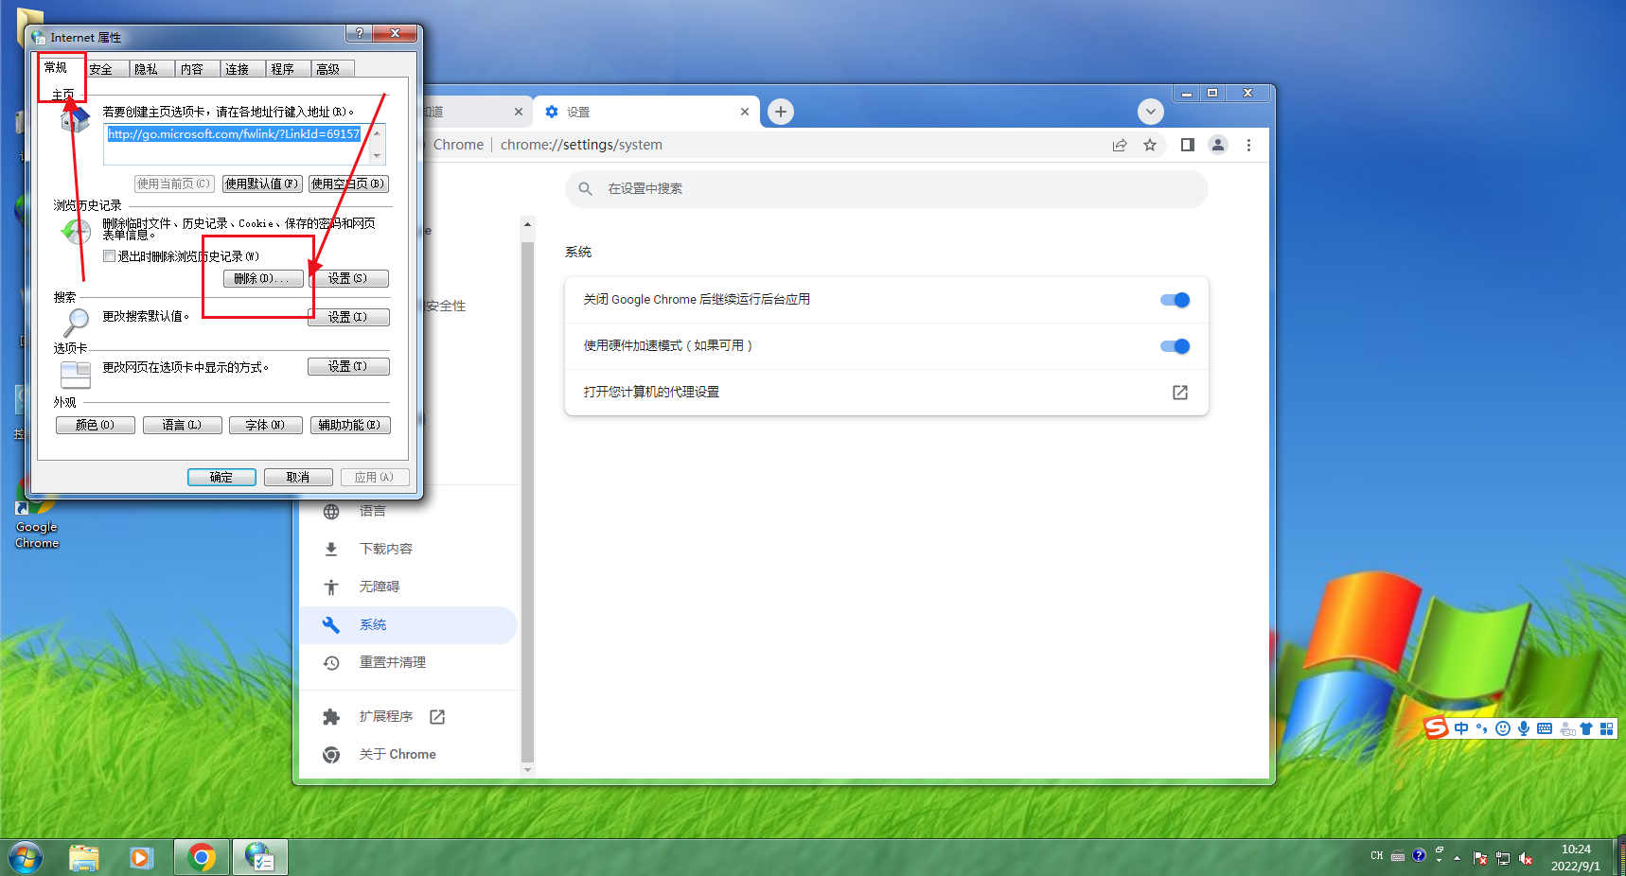Open the extensions external link icon

click(x=437, y=717)
